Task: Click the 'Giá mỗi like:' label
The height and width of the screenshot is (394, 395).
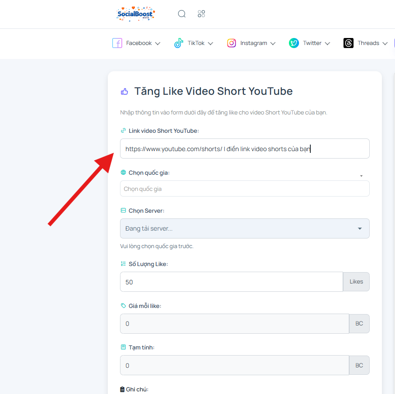Action: 145,306
